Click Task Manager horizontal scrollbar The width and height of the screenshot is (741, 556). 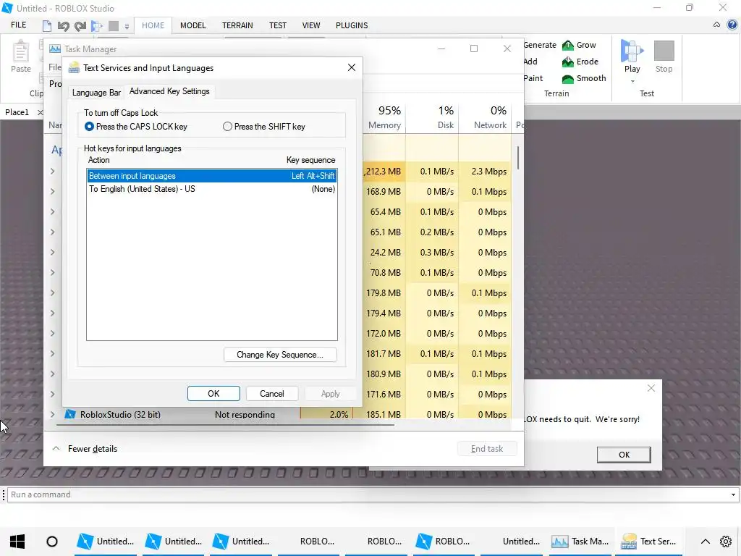[226, 425]
